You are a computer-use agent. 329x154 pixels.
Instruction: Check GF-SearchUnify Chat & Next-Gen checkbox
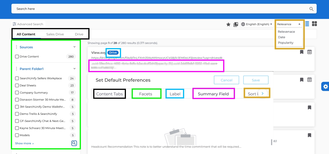(x=17, y=121)
